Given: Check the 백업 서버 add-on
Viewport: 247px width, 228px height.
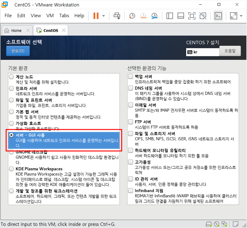Looking at the screenshot, I should click(x=131, y=76).
